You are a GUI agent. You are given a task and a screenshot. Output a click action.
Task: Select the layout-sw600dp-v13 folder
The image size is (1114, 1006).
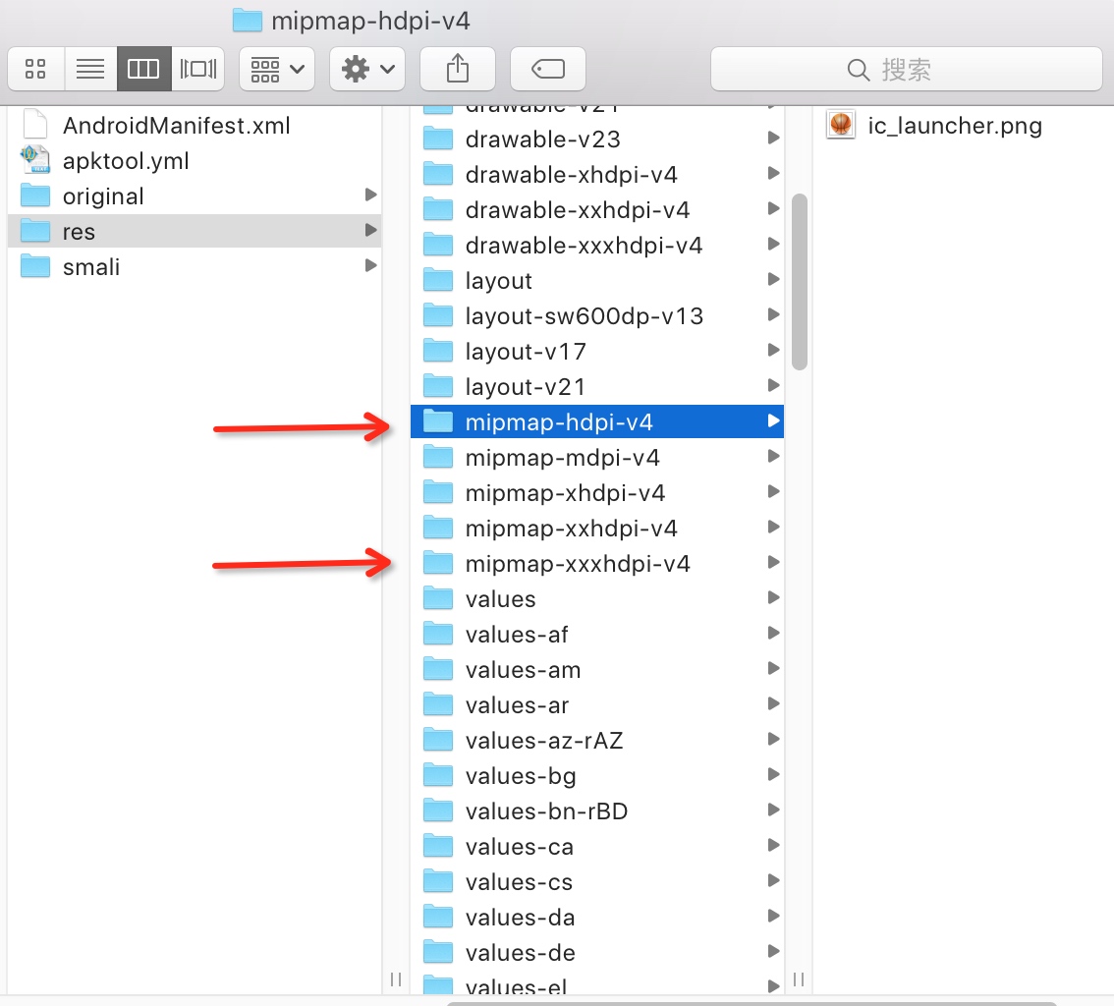tap(597, 315)
